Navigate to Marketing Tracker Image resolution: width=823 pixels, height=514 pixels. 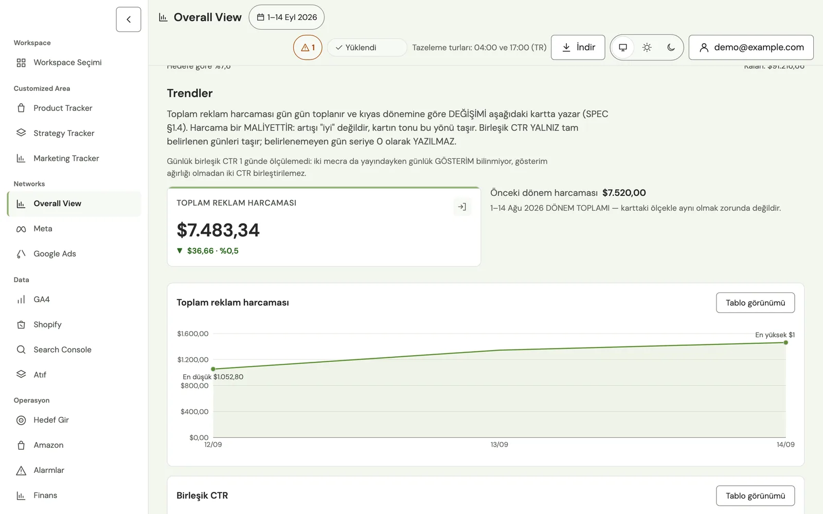pyautogui.click(x=74, y=158)
